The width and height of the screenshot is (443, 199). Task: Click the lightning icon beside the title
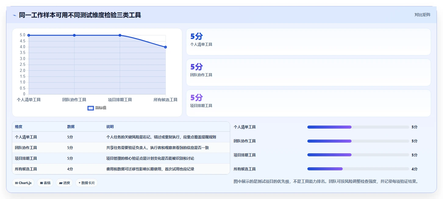pyautogui.click(x=15, y=15)
